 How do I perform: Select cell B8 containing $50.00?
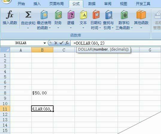[x=42, y=93]
